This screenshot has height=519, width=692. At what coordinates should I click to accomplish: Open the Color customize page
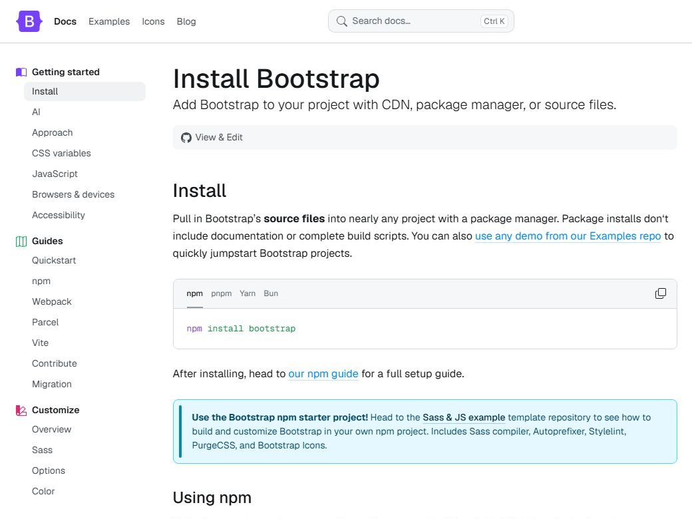click(x=43, y=491)
